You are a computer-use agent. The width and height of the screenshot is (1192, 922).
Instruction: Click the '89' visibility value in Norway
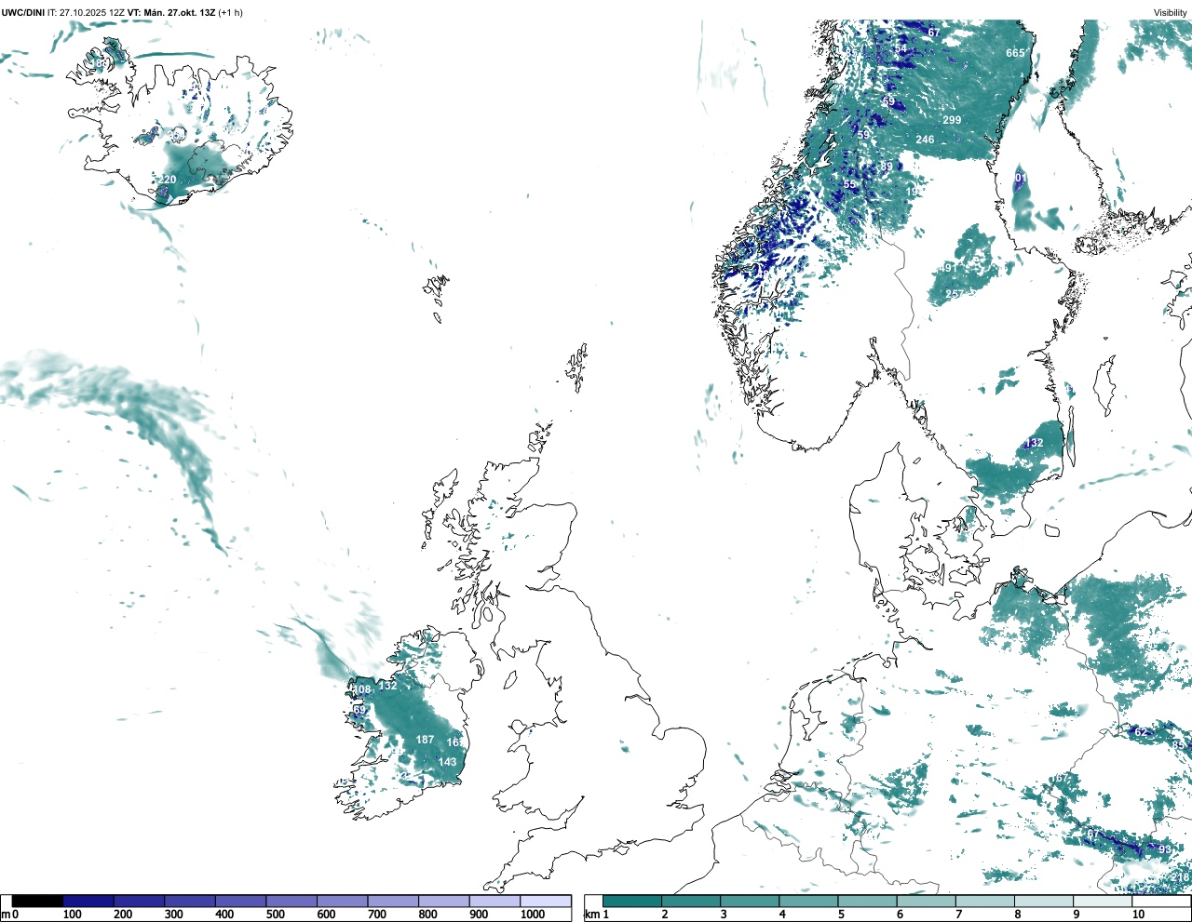(887, 167)
